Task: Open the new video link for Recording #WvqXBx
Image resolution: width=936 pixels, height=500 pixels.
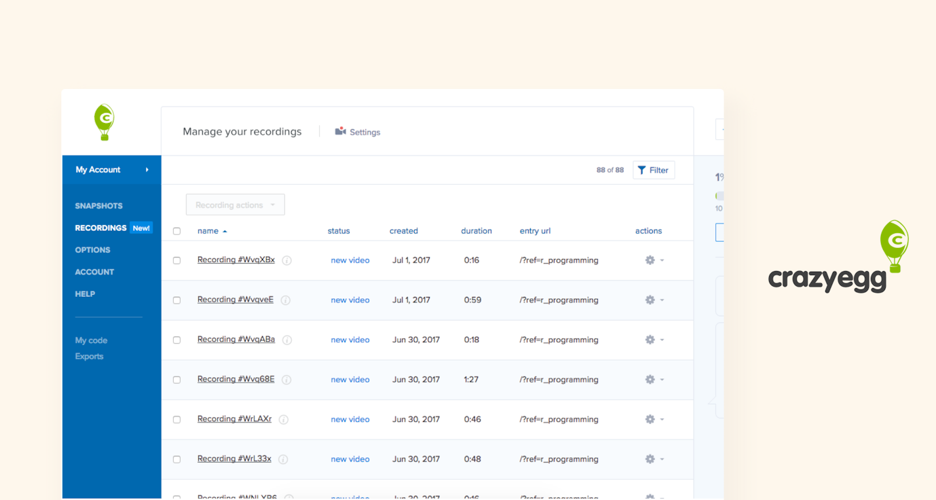Action: click(x=350, y=260)
